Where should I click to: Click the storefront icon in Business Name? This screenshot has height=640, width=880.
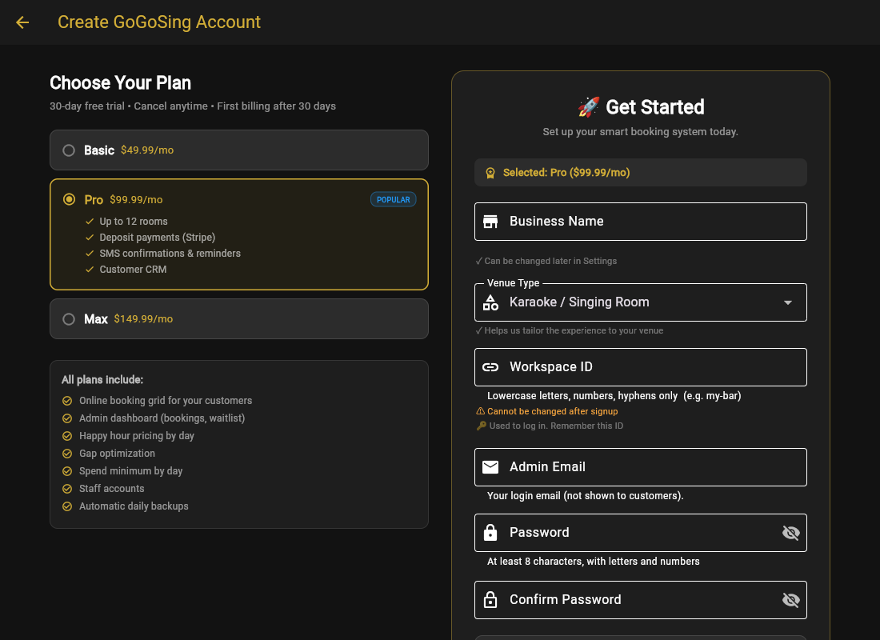point(490,221)
